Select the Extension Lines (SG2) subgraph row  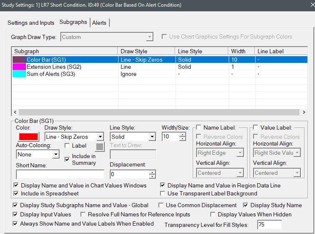(54, 67)
